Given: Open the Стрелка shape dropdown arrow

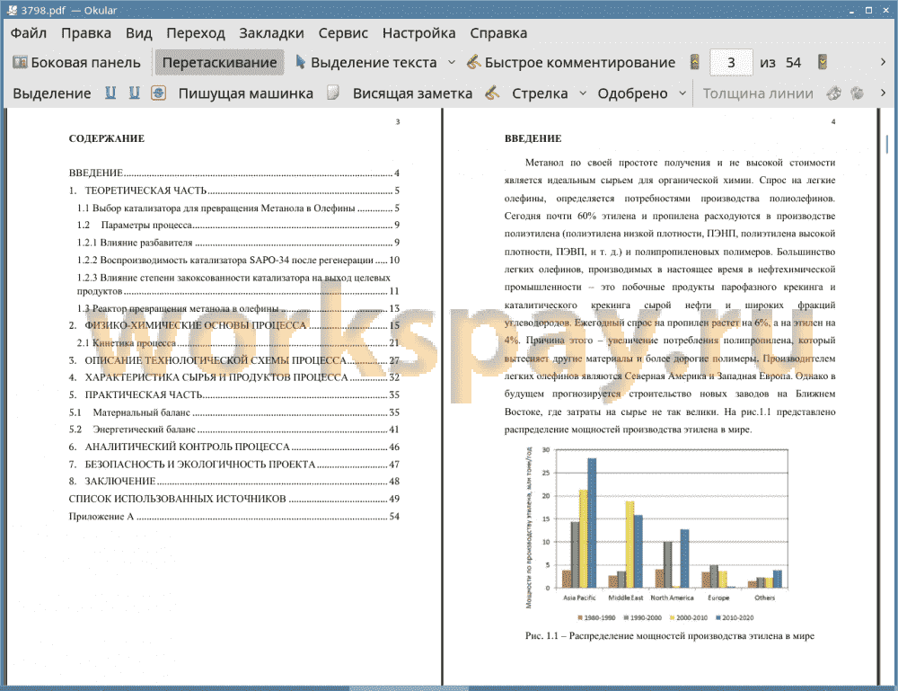Looking at the screenshot, I should coord(583,93).
